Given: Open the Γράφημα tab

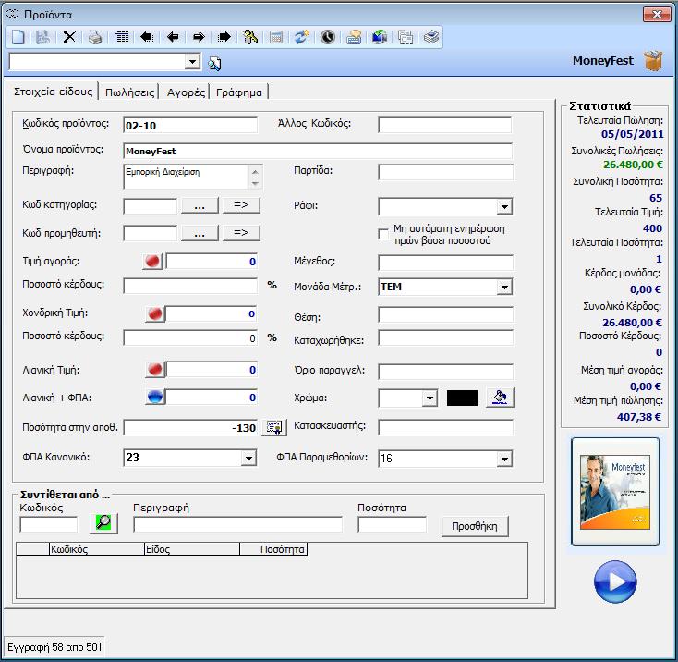Looking at the screenshot, I should point(239,92).
